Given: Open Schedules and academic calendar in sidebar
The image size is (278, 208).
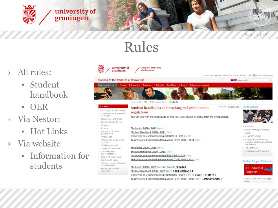Looking at the screenshot, I should tap(114, 115).
